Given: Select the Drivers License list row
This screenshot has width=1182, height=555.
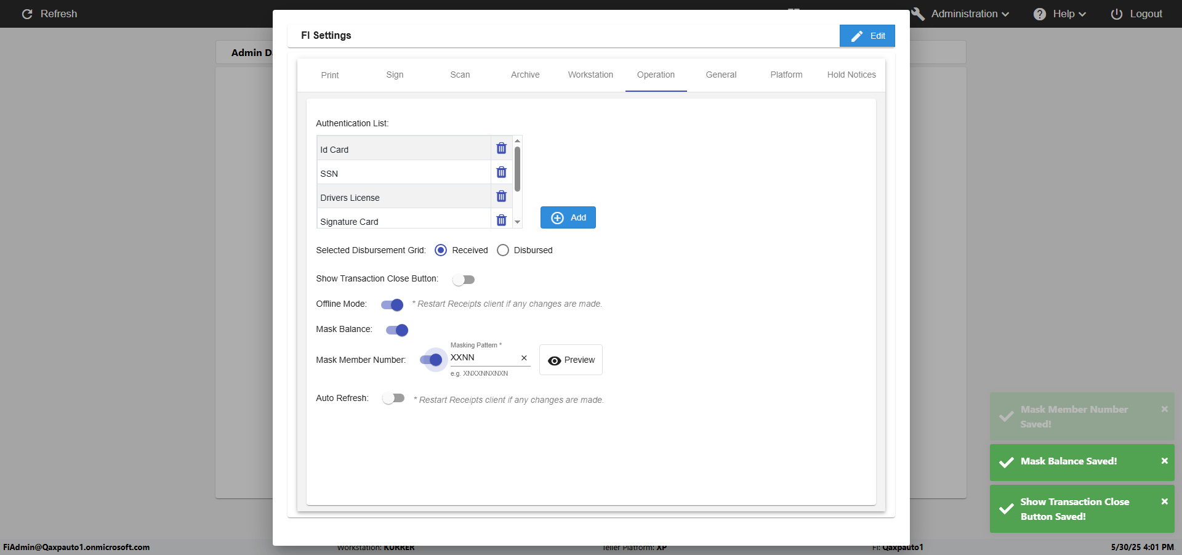Looking at the screenshot, I should pyautogui.click(x=403, y=196).
